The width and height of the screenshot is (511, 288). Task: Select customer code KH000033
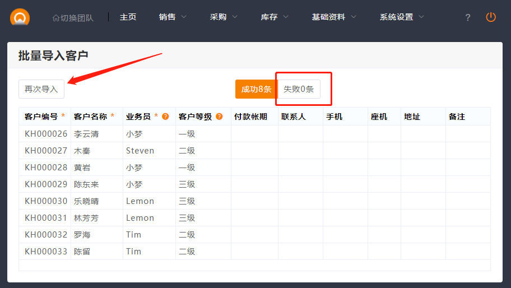click(x=46, y=252)
